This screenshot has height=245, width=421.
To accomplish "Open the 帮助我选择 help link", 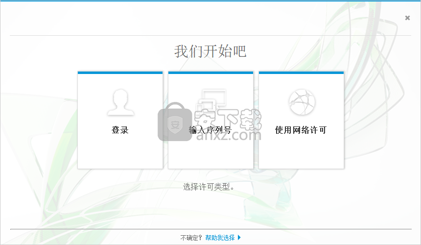I will (x=220, y=238).
